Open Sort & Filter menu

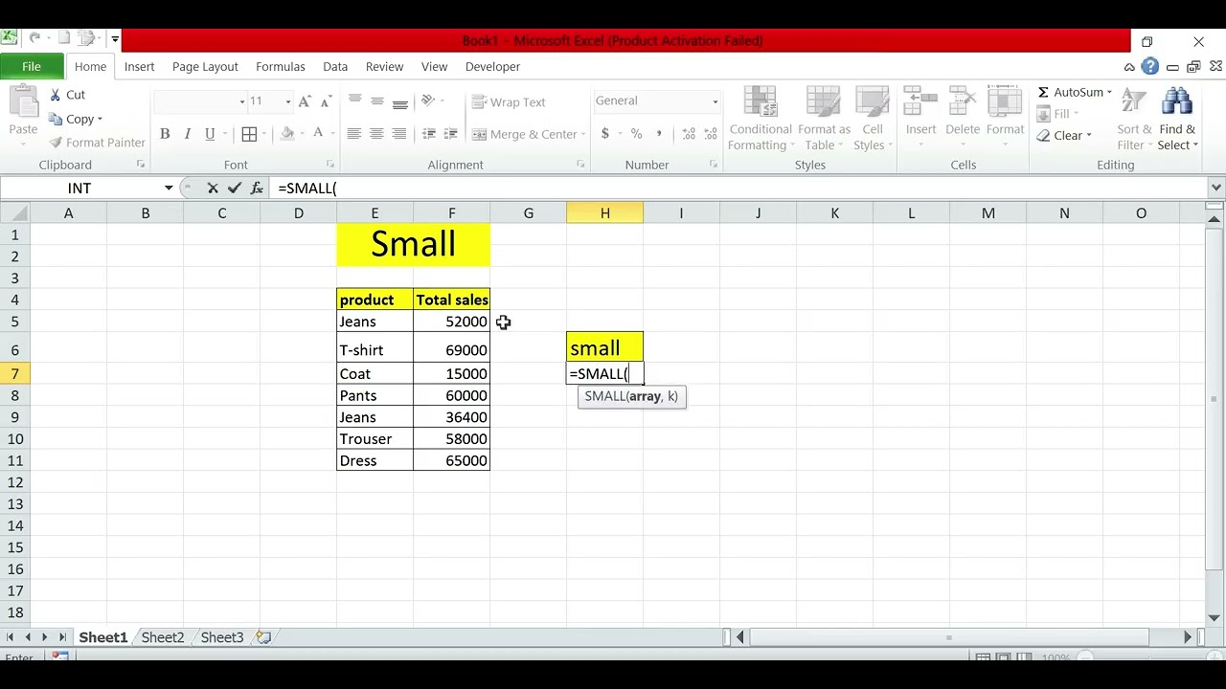[1135, 119]
